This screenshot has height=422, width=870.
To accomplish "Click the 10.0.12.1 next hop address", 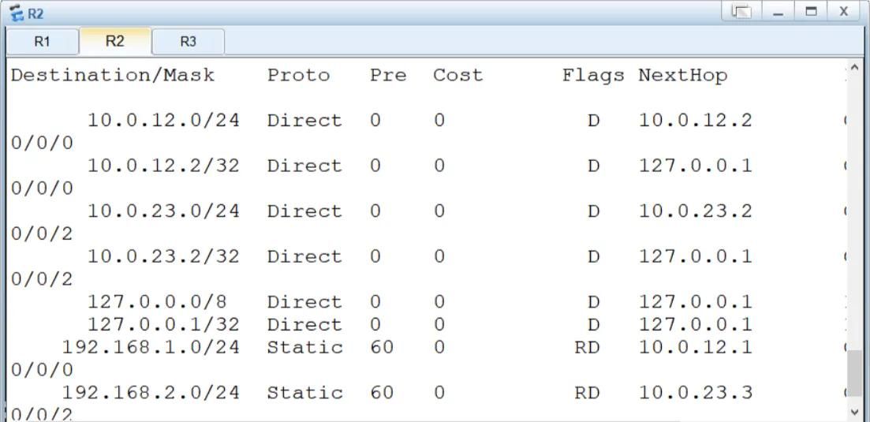I will click(x=695, y=347).
